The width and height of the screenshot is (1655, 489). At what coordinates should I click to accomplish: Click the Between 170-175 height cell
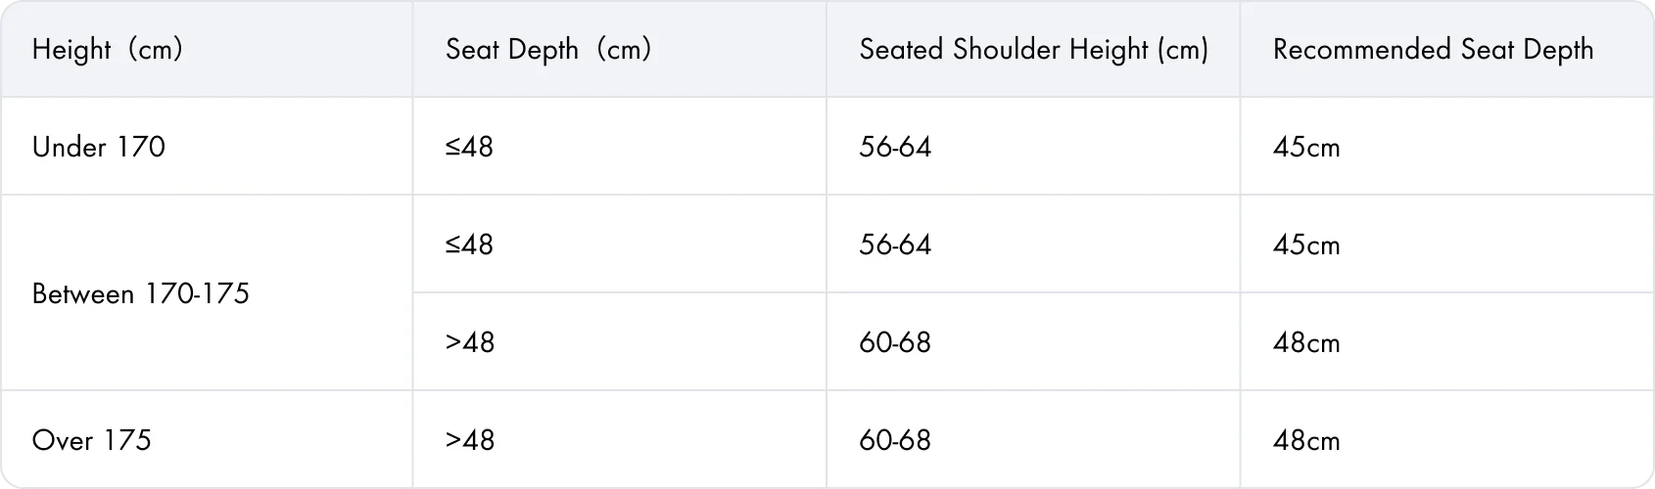pos(141,293)
